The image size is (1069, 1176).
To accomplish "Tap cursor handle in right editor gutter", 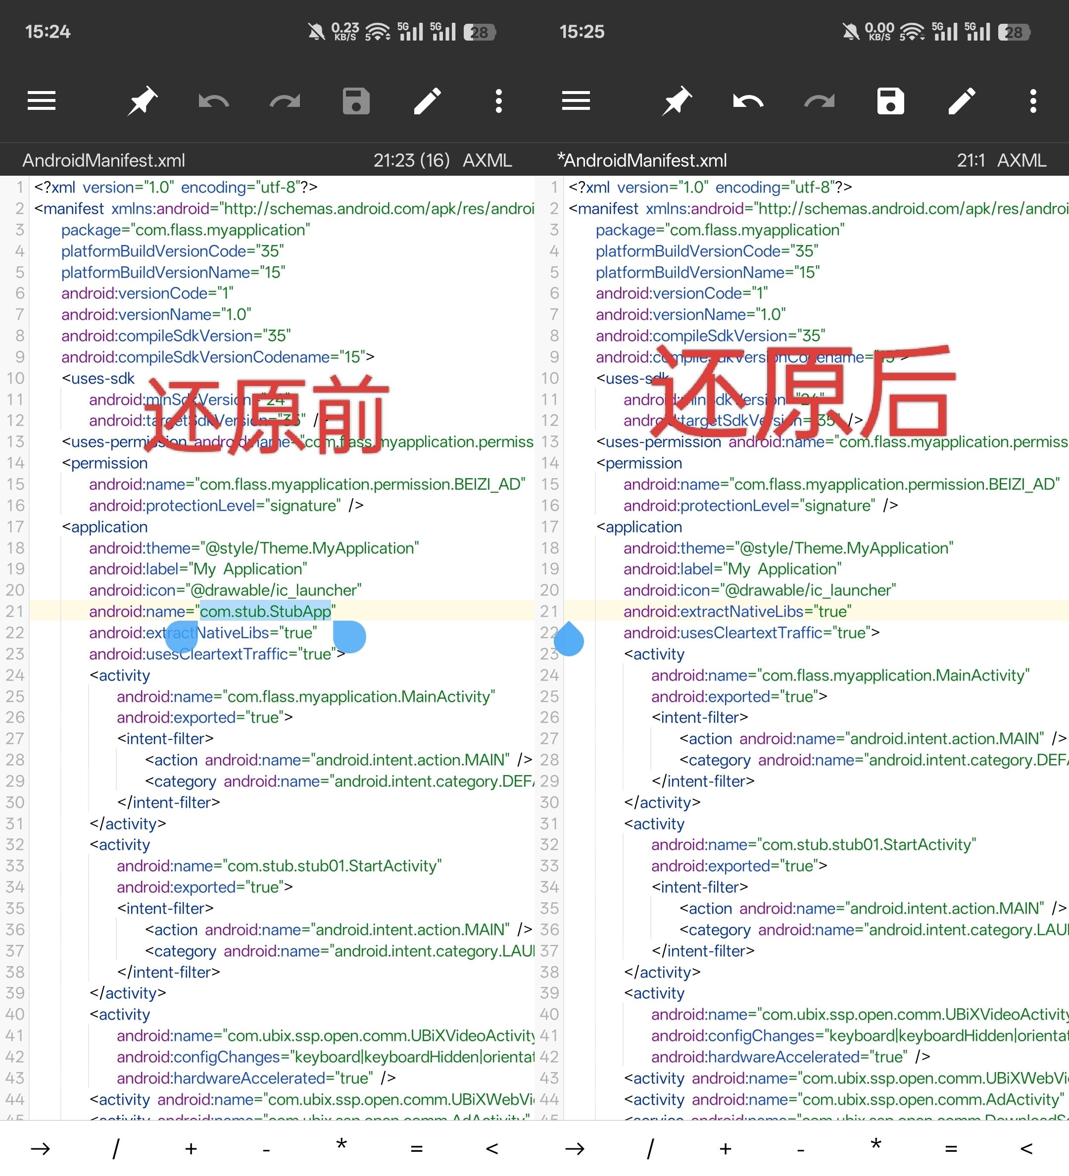I will (569, 639).
